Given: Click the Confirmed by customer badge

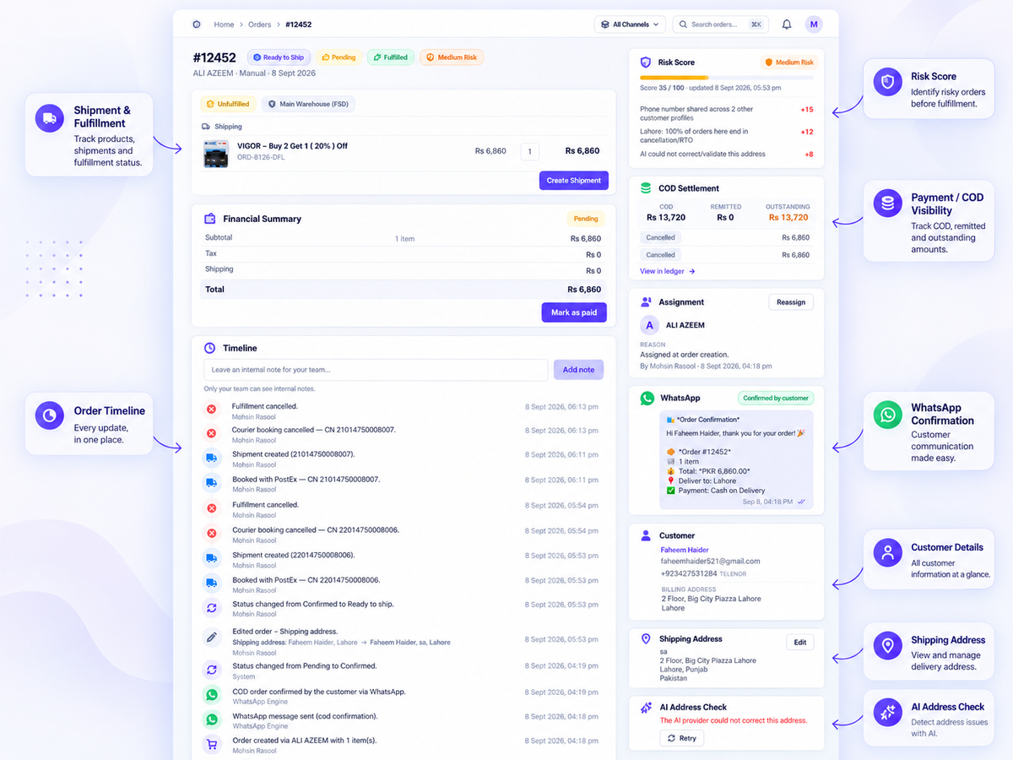Looking at the screenshot, I should point(776,398).
